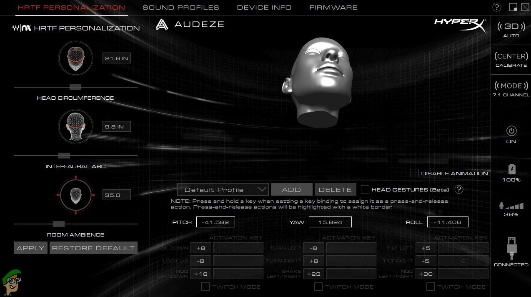Viewport: 531px width, 297px height.
Task: Click the 35.0 room ambience field
Action: click(x=117, y=195)
